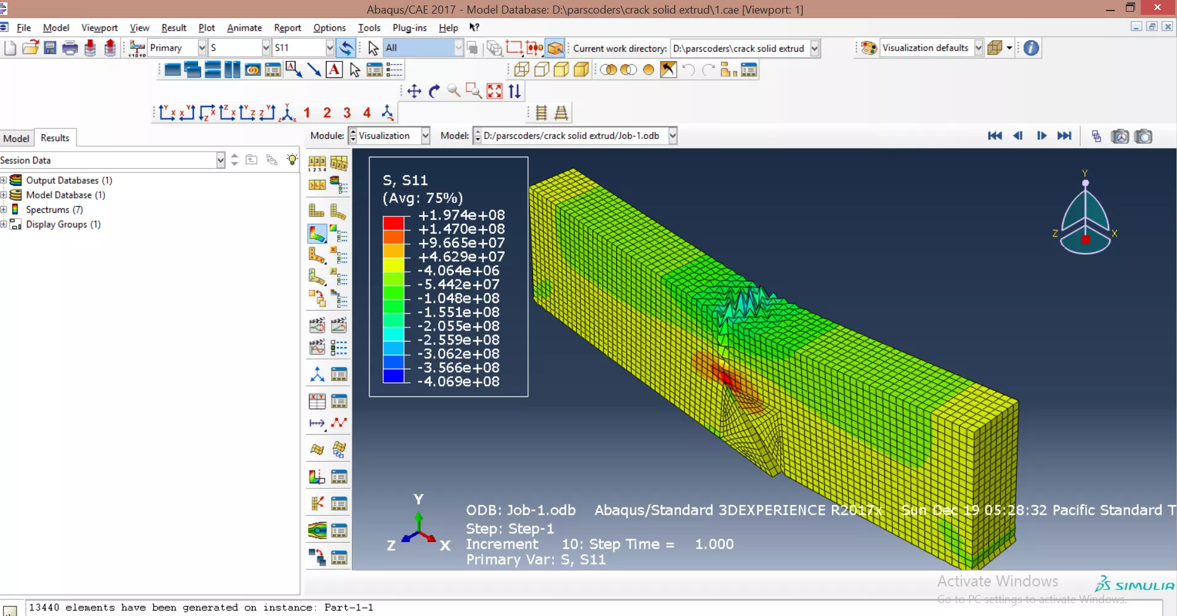Click the red swatch in contour legend

393,222
